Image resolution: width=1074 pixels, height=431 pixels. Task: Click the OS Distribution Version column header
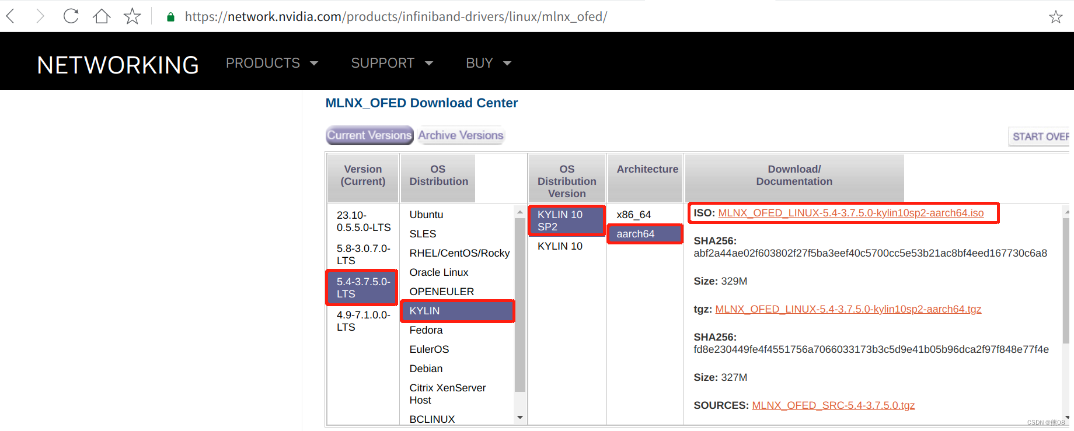567,178
